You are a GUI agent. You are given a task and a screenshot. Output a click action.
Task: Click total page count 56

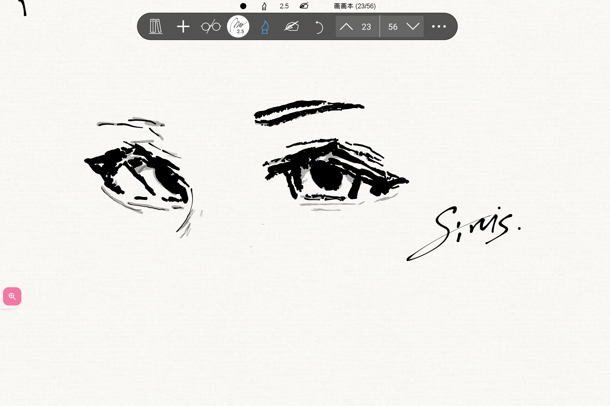393,27
